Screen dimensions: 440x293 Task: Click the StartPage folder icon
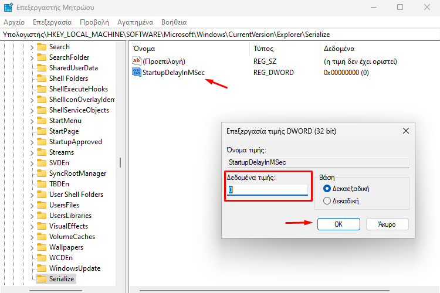(42, 131)
